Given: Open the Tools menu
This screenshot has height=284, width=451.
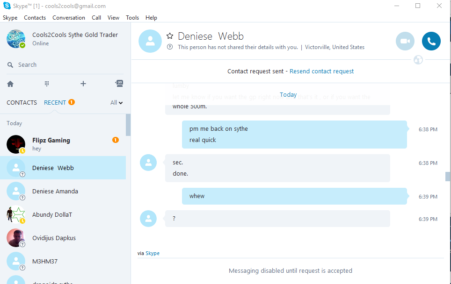Looking at the screenshot, I should point(132,18).
